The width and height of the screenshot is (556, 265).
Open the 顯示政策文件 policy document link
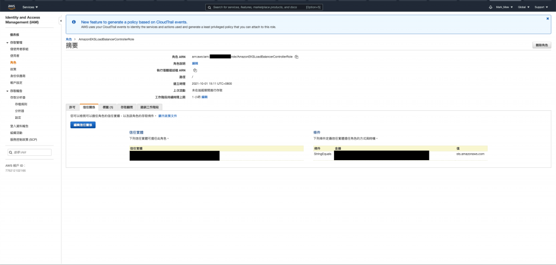(x=167, y=116)
